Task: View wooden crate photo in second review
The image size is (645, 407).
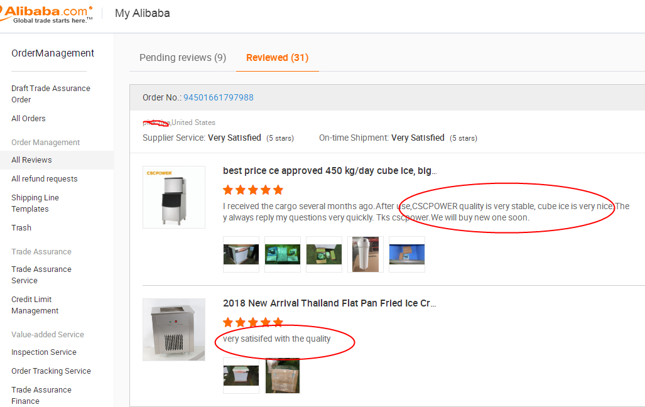Action: 283,376
